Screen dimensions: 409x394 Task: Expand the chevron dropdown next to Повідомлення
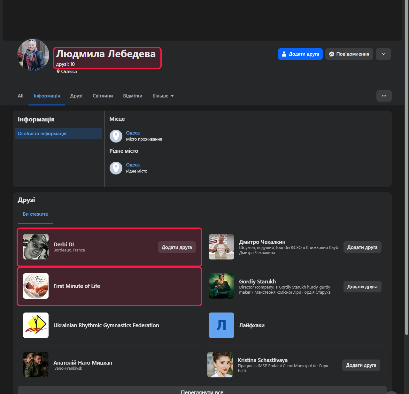click(383, 54)
